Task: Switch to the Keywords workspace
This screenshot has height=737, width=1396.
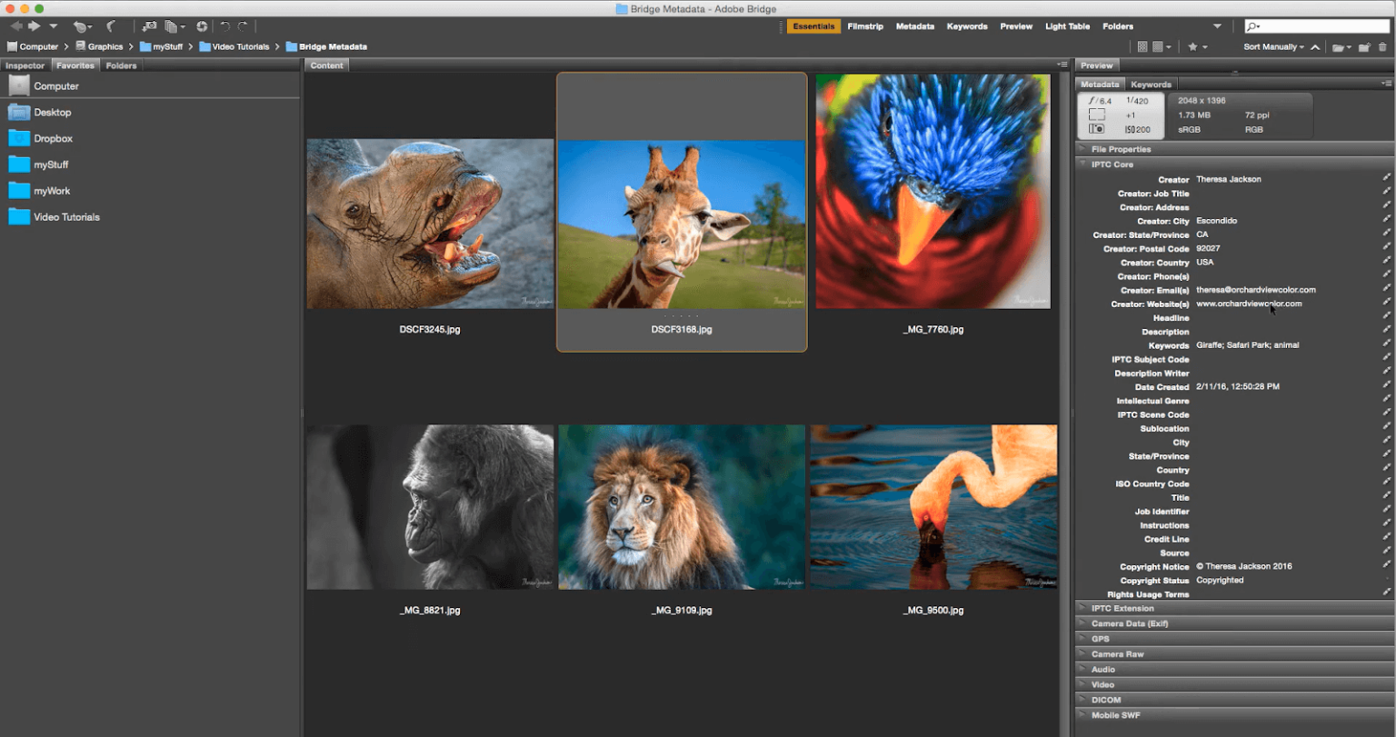Action: (967, 26)
